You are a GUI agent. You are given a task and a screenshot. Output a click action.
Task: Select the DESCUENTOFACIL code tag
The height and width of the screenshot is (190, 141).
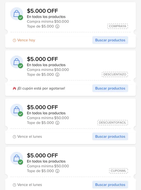[113, 123]
